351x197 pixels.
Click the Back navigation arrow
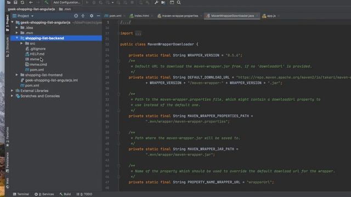[x=31, y=2]
